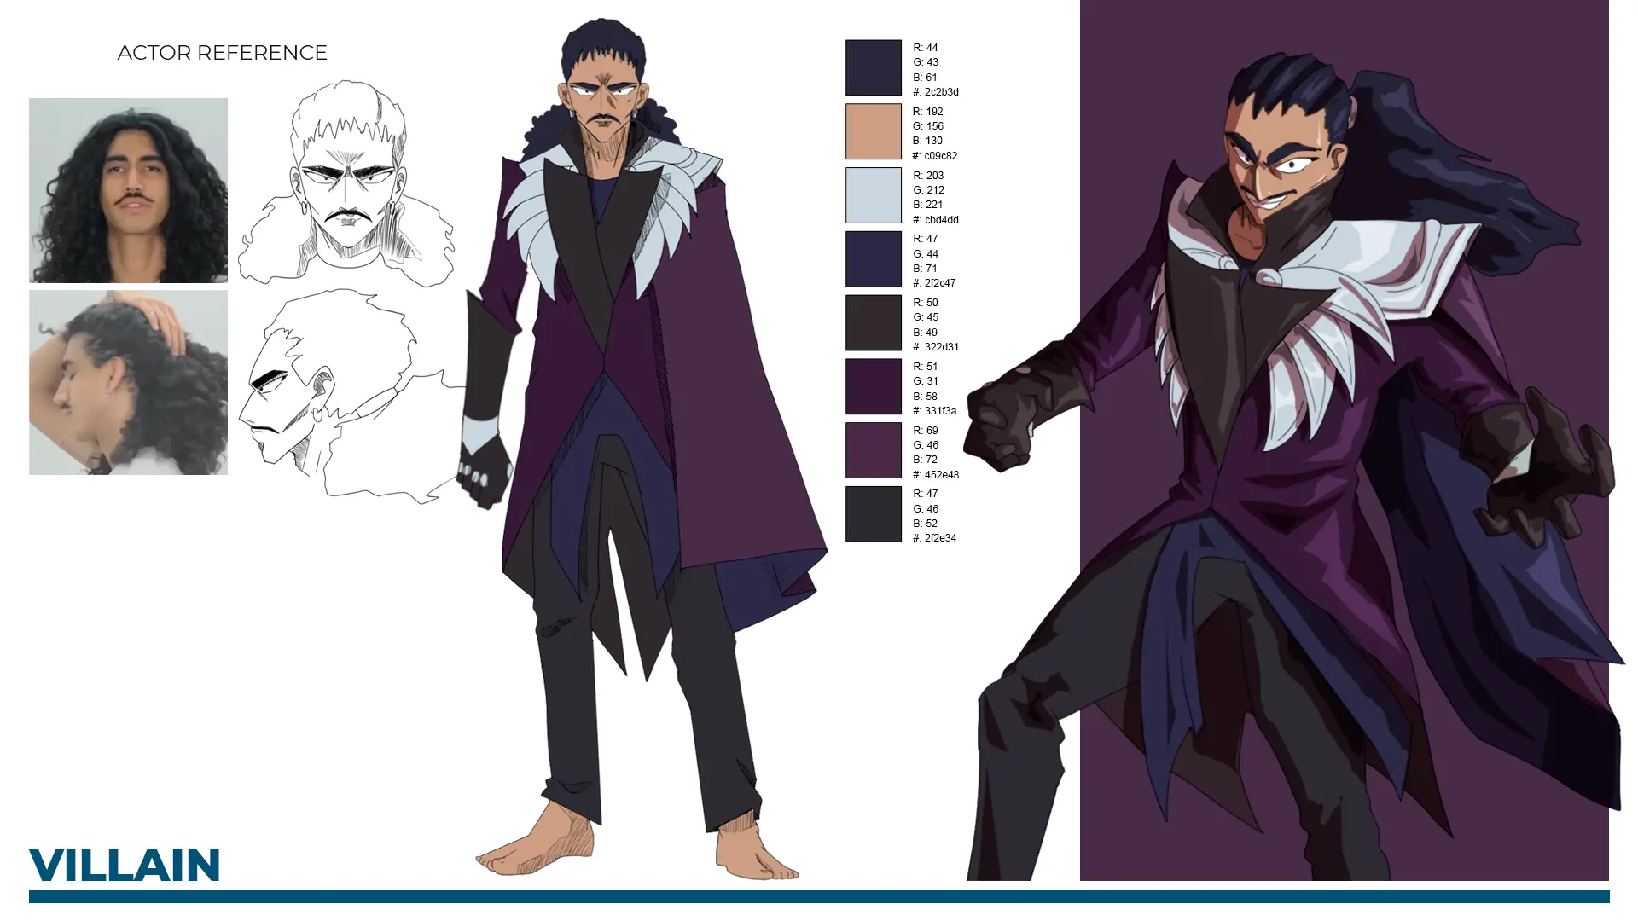Click the hex code text #: 2c2b3d

pos(935,92)
